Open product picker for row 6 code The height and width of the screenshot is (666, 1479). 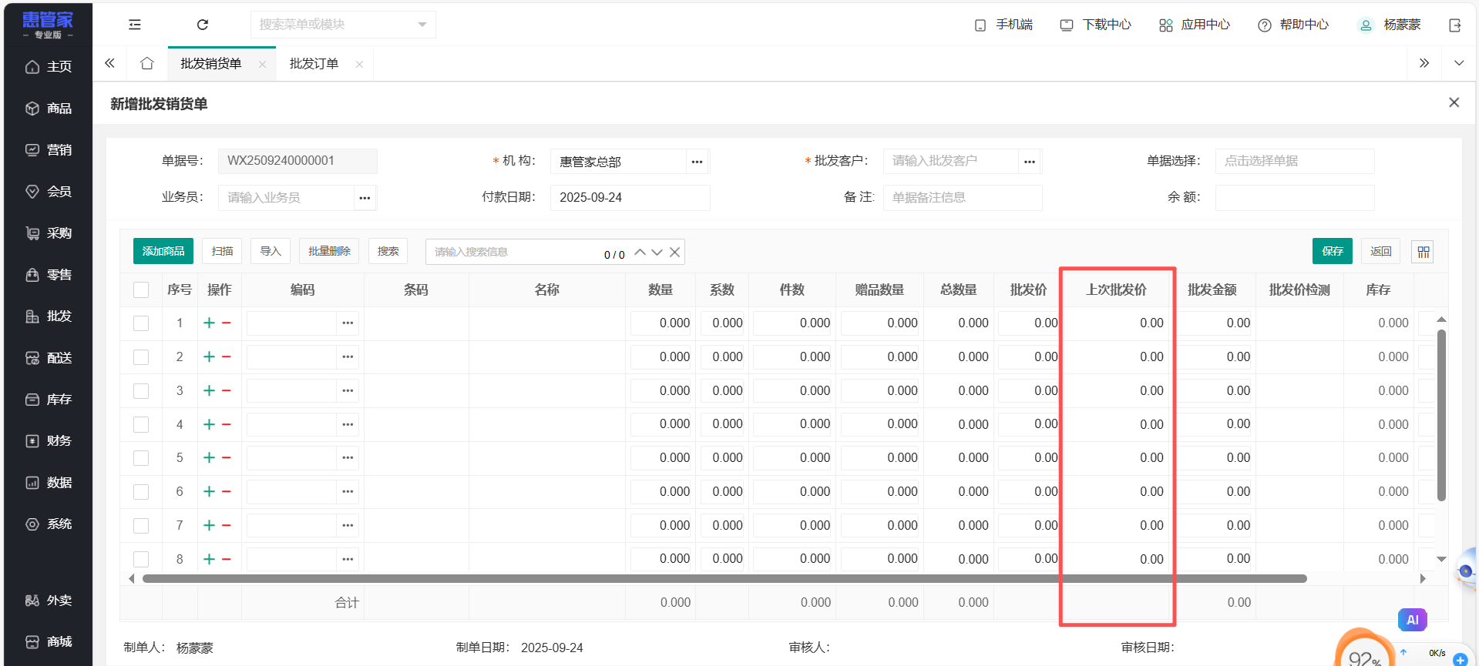click(x=348, y=491)
